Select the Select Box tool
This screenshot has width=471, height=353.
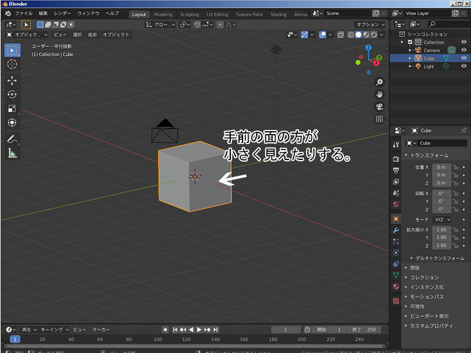(12, 50)
